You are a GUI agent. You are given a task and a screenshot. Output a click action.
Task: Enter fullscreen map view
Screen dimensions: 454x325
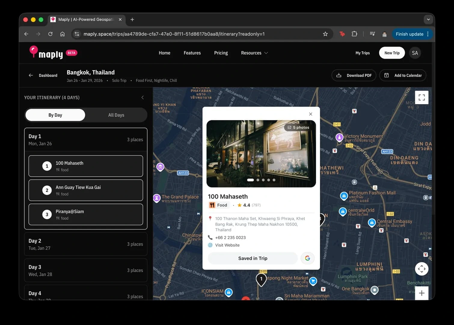422,97
